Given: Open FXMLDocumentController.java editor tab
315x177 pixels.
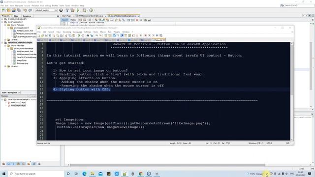Looking at the screenshot, I should tap(91, 16).
